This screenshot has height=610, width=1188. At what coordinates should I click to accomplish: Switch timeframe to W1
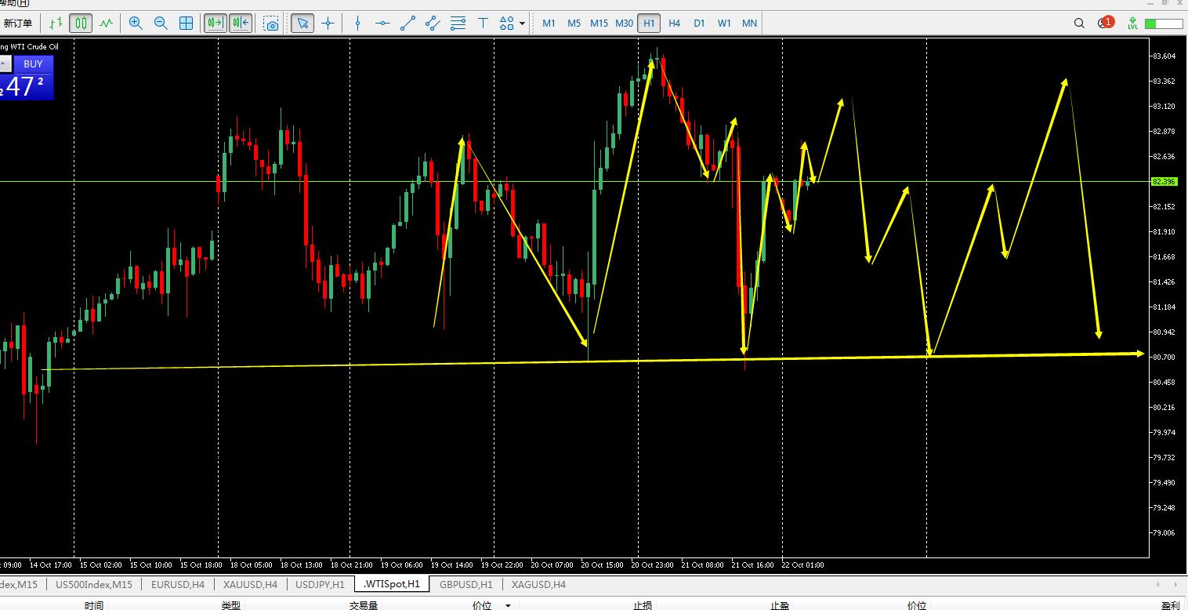coord(724,24)
